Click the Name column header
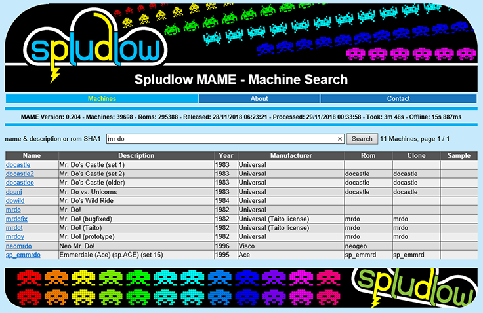The image size is (483, 313). 31,156
